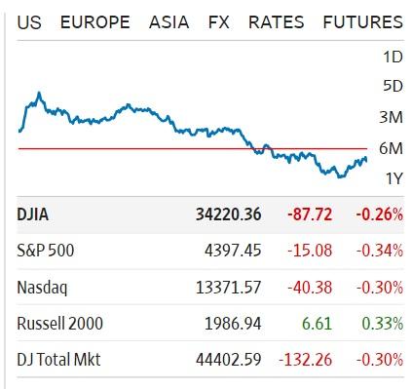The width and height of the screenshot is (412, 389).
Task: Open the EUROPE markets tab
Action: point(95,22)
